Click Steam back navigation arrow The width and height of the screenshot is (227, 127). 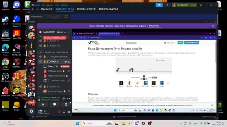tap(33, 9)
